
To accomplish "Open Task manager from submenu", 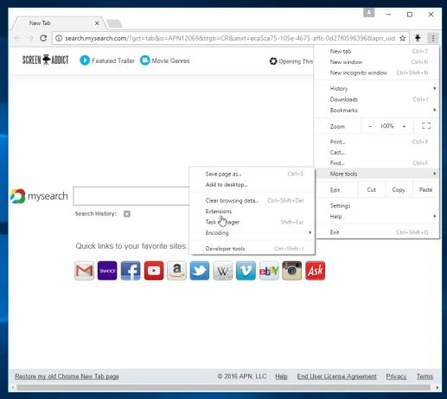I will coord(252,222).
